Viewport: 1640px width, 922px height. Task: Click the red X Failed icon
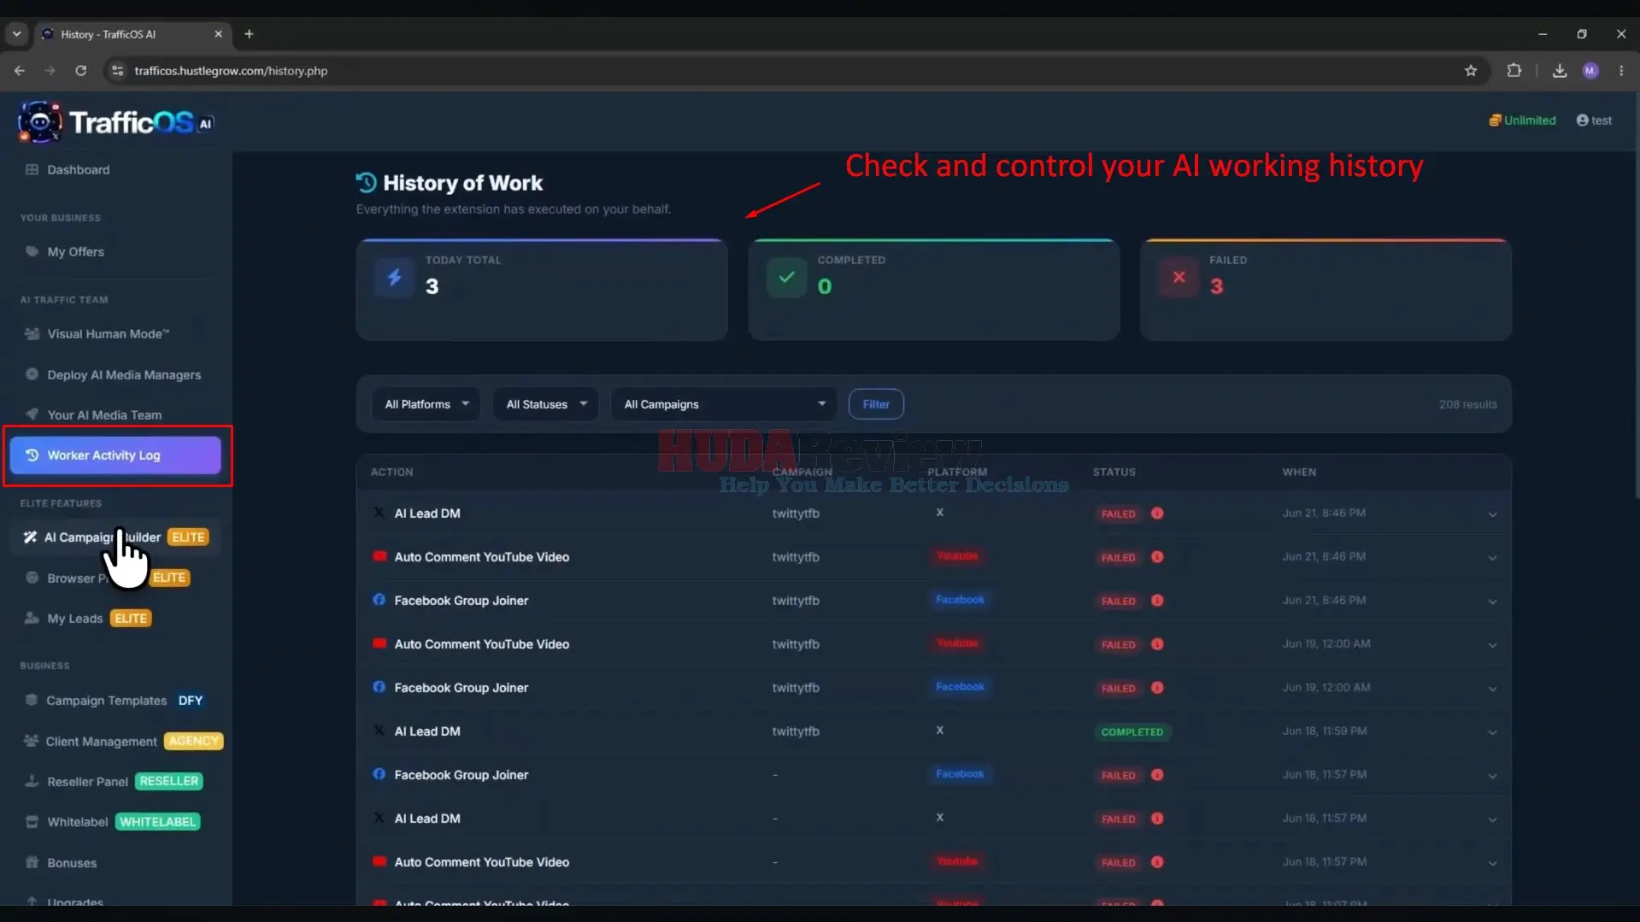(1179, 277)
